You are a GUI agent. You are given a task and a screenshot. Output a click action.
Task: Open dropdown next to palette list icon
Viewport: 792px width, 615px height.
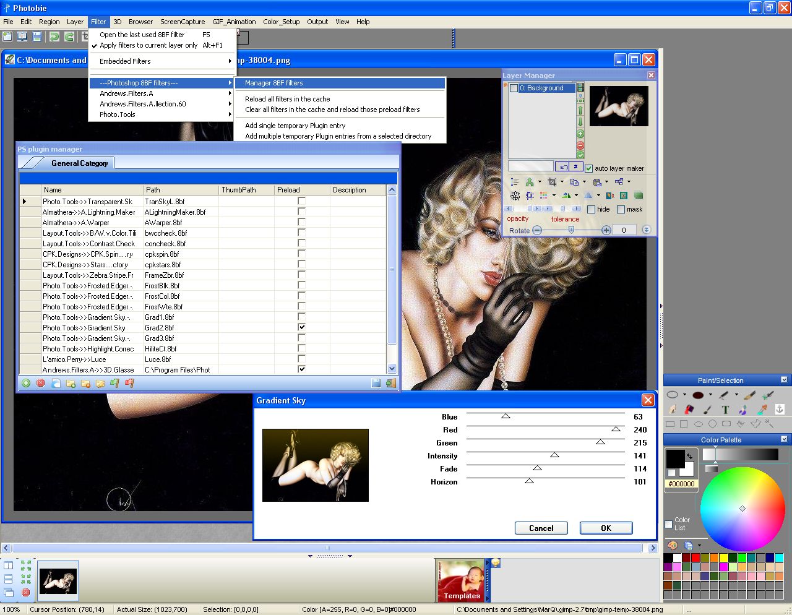[699, 545]
